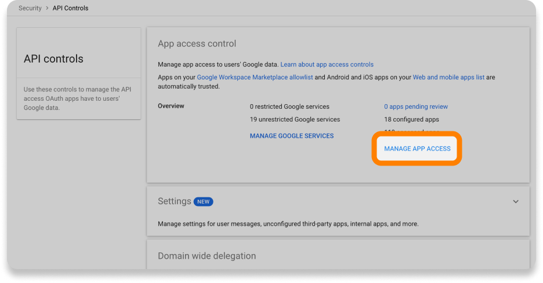The image size is (543, 283).
Task: Click the Overview label
Action: coord(171,106)
